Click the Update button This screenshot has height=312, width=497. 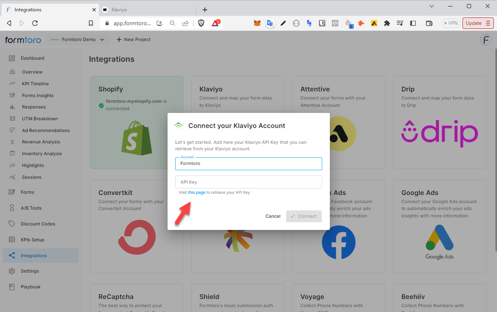(x=478, y=23)
